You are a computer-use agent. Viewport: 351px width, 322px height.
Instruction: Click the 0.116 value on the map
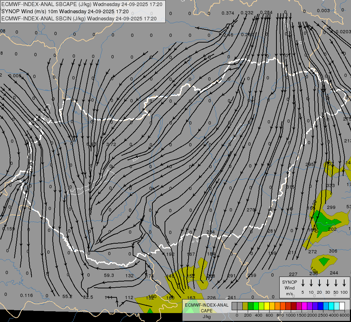coord(27,296)
